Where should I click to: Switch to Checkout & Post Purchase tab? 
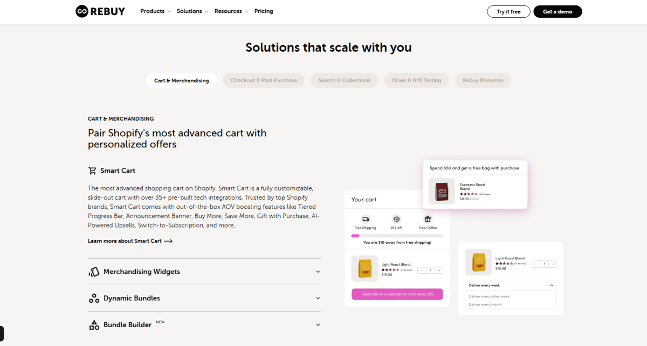(x=264, y=80)
